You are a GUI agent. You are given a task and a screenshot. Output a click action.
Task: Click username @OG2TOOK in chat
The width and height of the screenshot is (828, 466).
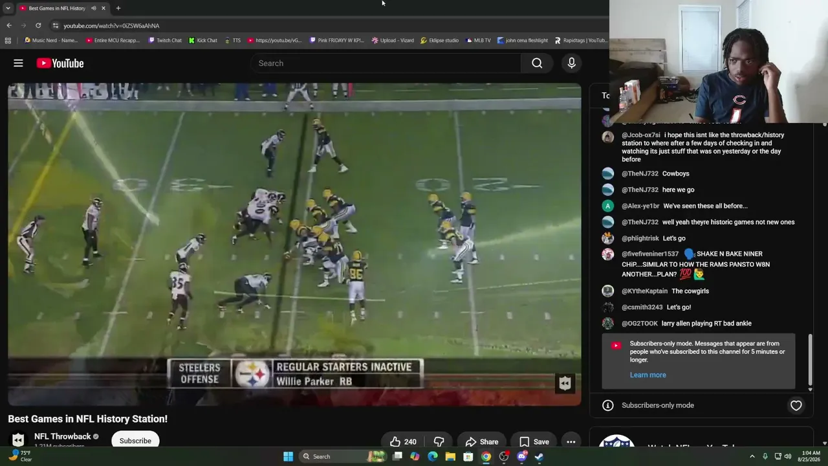(x=640, y=323)
